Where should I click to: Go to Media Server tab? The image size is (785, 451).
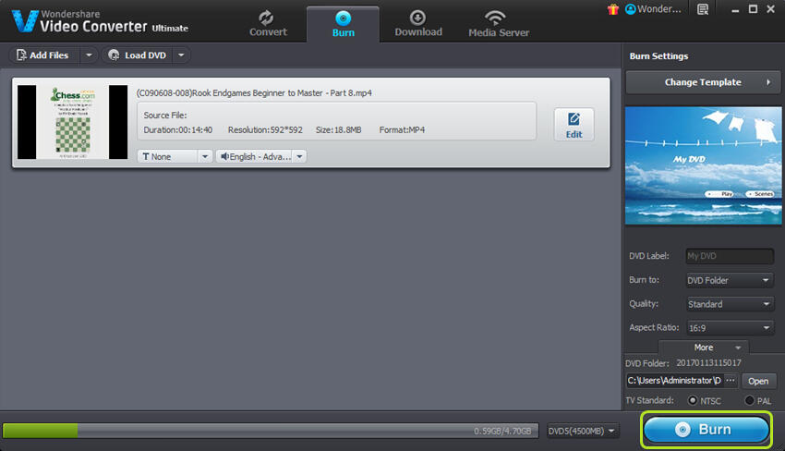coord(499,24)
